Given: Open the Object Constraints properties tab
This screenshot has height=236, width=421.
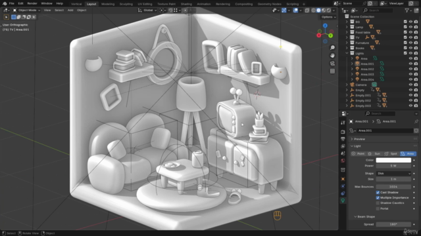Looking at the screenshot, I should [x=343, y=193].
